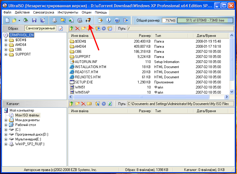Viewport: 237px width, 174px height.
Task: Create new folder in image pane
Action: 83,28
